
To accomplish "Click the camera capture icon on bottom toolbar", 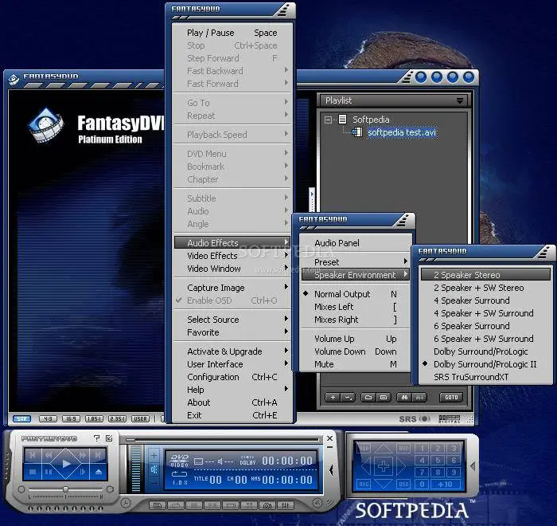I will [267, 505].
